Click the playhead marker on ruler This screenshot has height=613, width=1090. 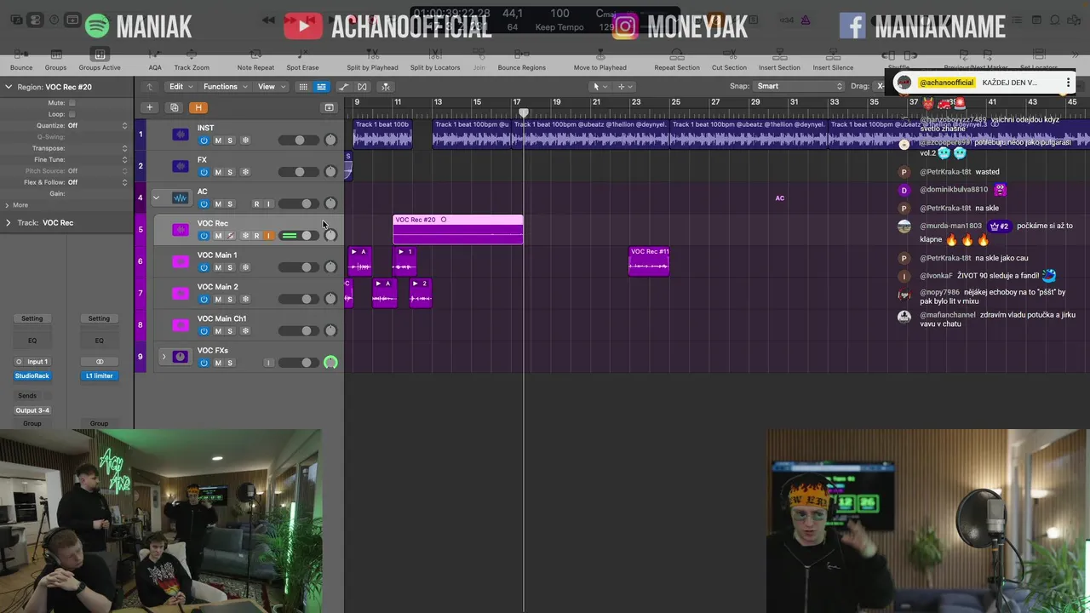(524, 112)
